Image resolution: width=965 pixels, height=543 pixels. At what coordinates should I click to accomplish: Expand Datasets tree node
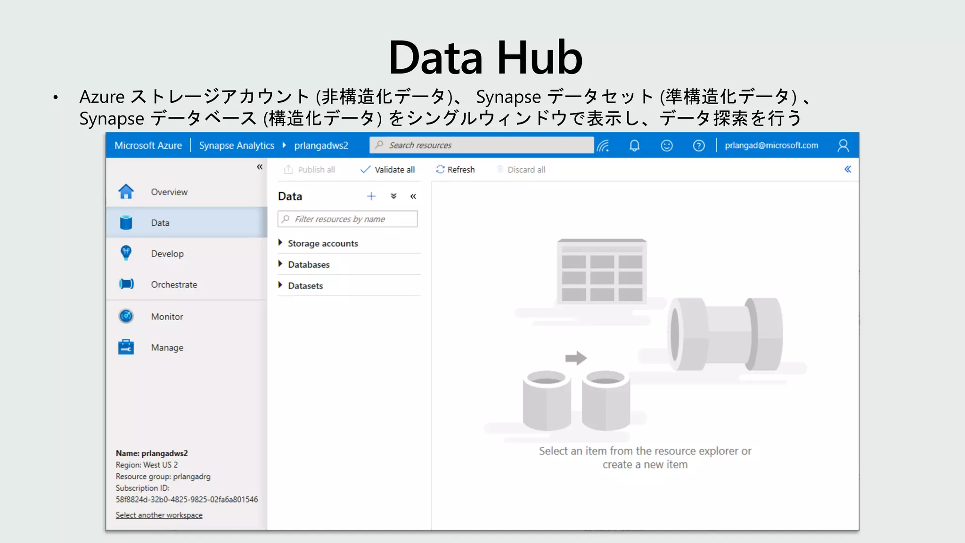pos(280,285)
